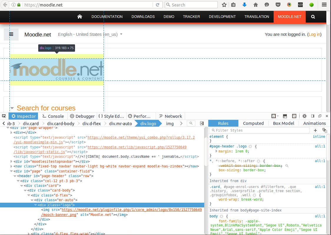
Task: Collapse the header page-header node
Action: pyautogui.click(x=15, y=176)
